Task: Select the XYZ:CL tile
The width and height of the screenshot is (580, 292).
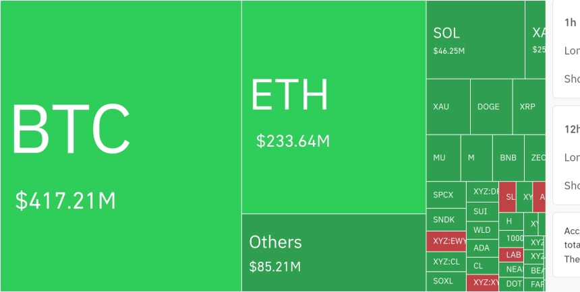Action: coord(446,262)
